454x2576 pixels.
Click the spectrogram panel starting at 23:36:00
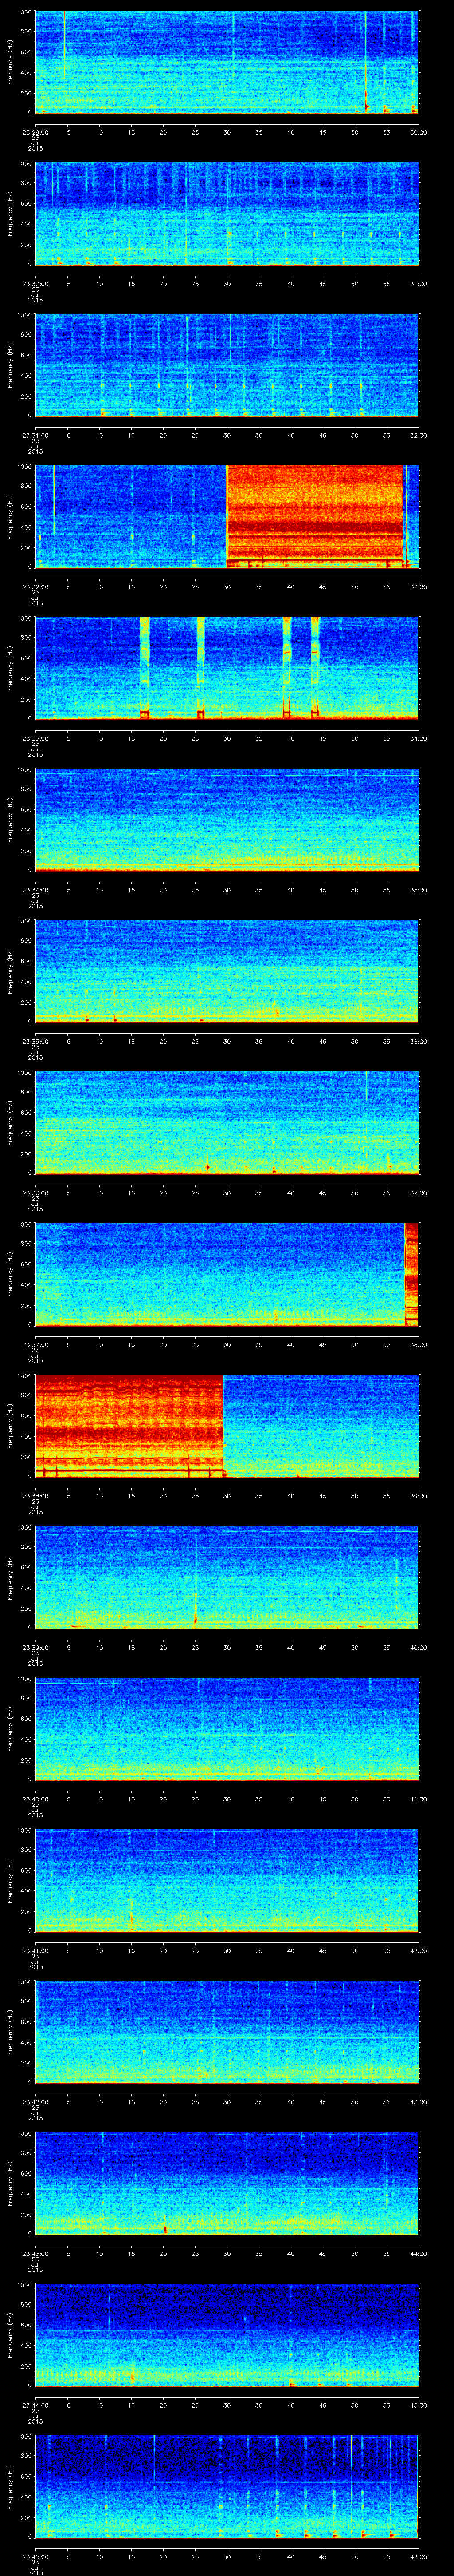pyautogui.click(x=227, y=1122)
